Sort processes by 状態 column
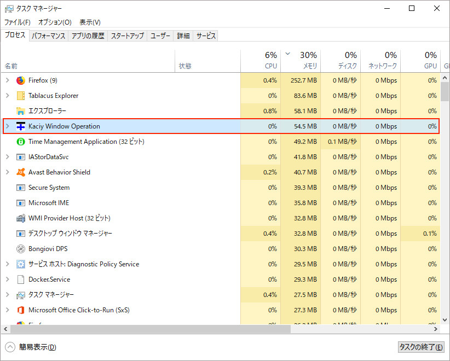 click(208, 61)
